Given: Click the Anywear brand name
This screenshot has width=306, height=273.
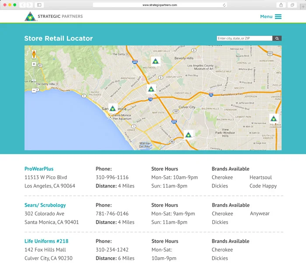Looking at the screenshot, I should click(260, 214).
